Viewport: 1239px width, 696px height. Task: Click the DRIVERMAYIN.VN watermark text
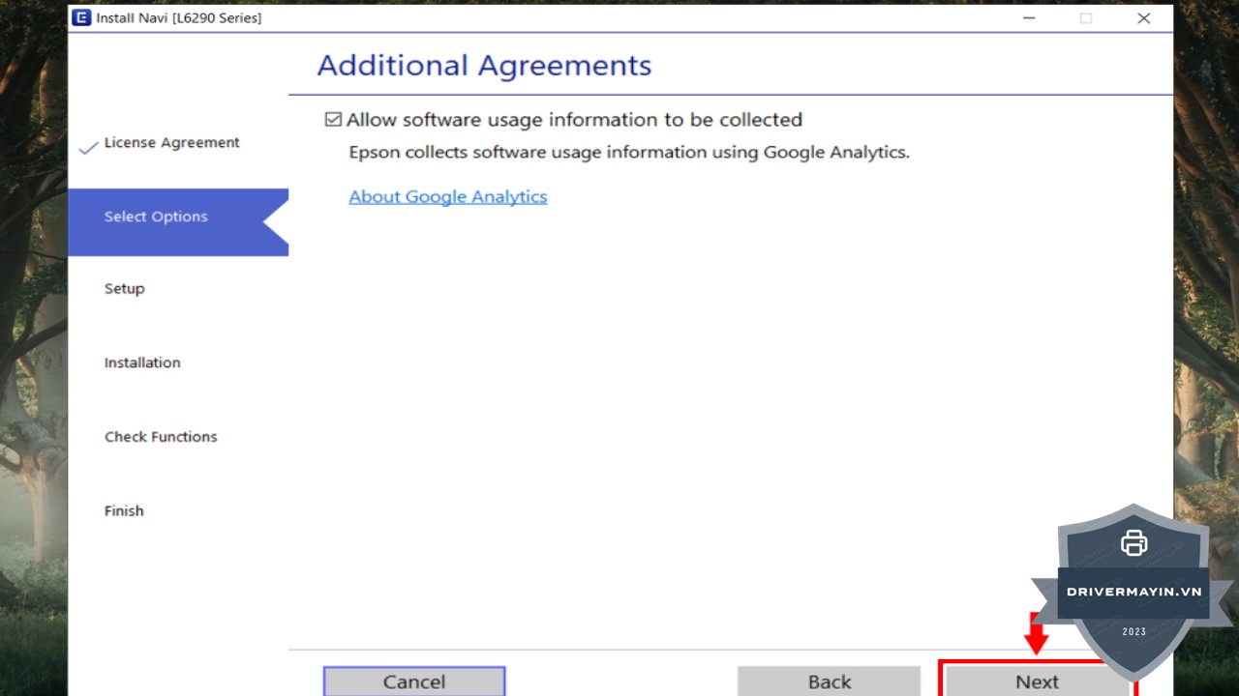click(x=1133, y=592)
